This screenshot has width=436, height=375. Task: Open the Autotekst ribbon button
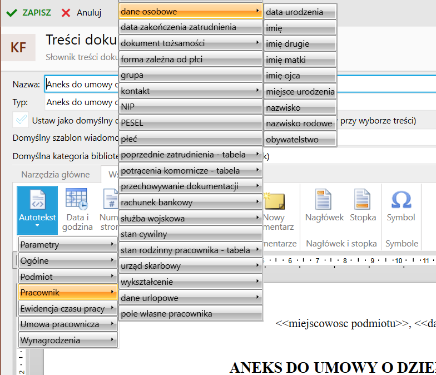(37, 210)
